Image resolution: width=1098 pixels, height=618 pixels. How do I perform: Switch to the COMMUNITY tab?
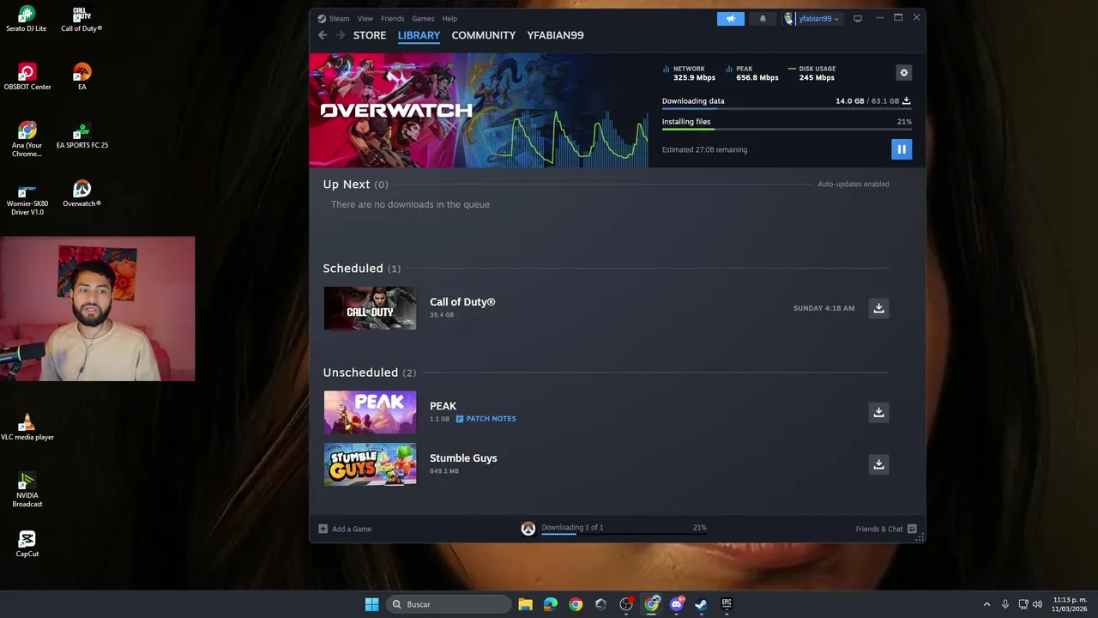coord(484,35)
